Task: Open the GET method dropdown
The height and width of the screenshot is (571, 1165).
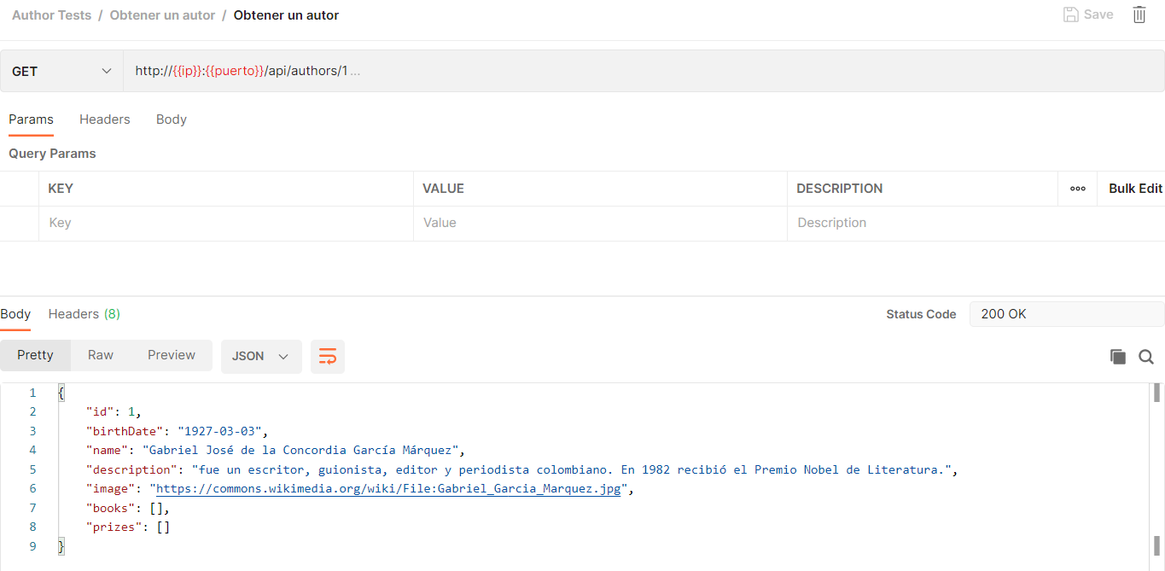Action: (62, 71)
